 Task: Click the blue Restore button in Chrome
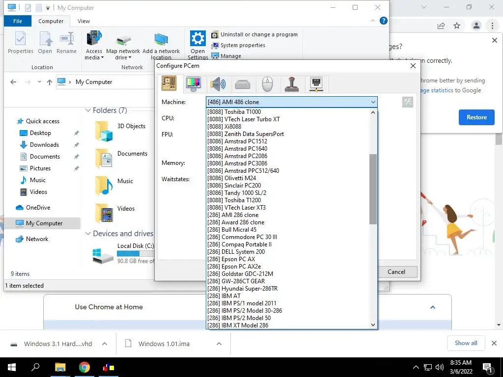pyautogui.click(x=476, y=117)
